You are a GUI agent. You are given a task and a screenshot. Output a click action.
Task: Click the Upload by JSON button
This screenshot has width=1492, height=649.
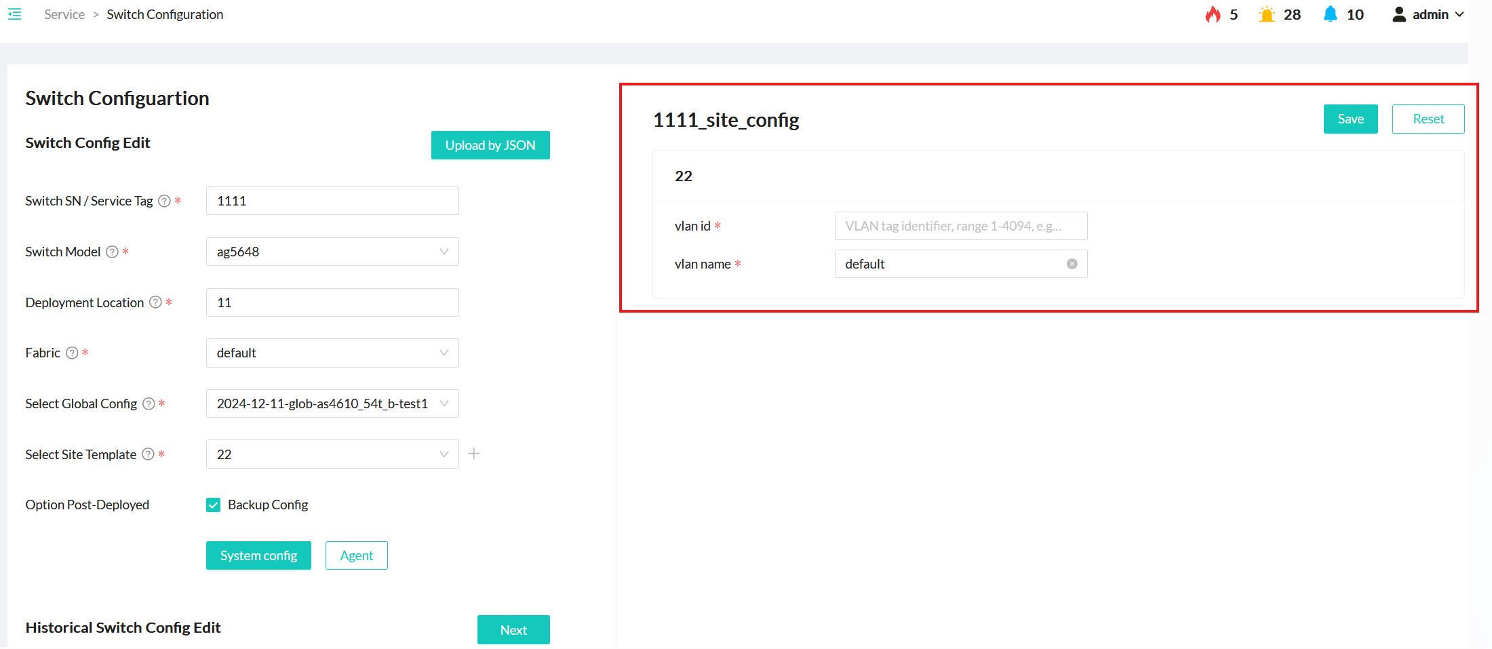[x=490, y=145]
